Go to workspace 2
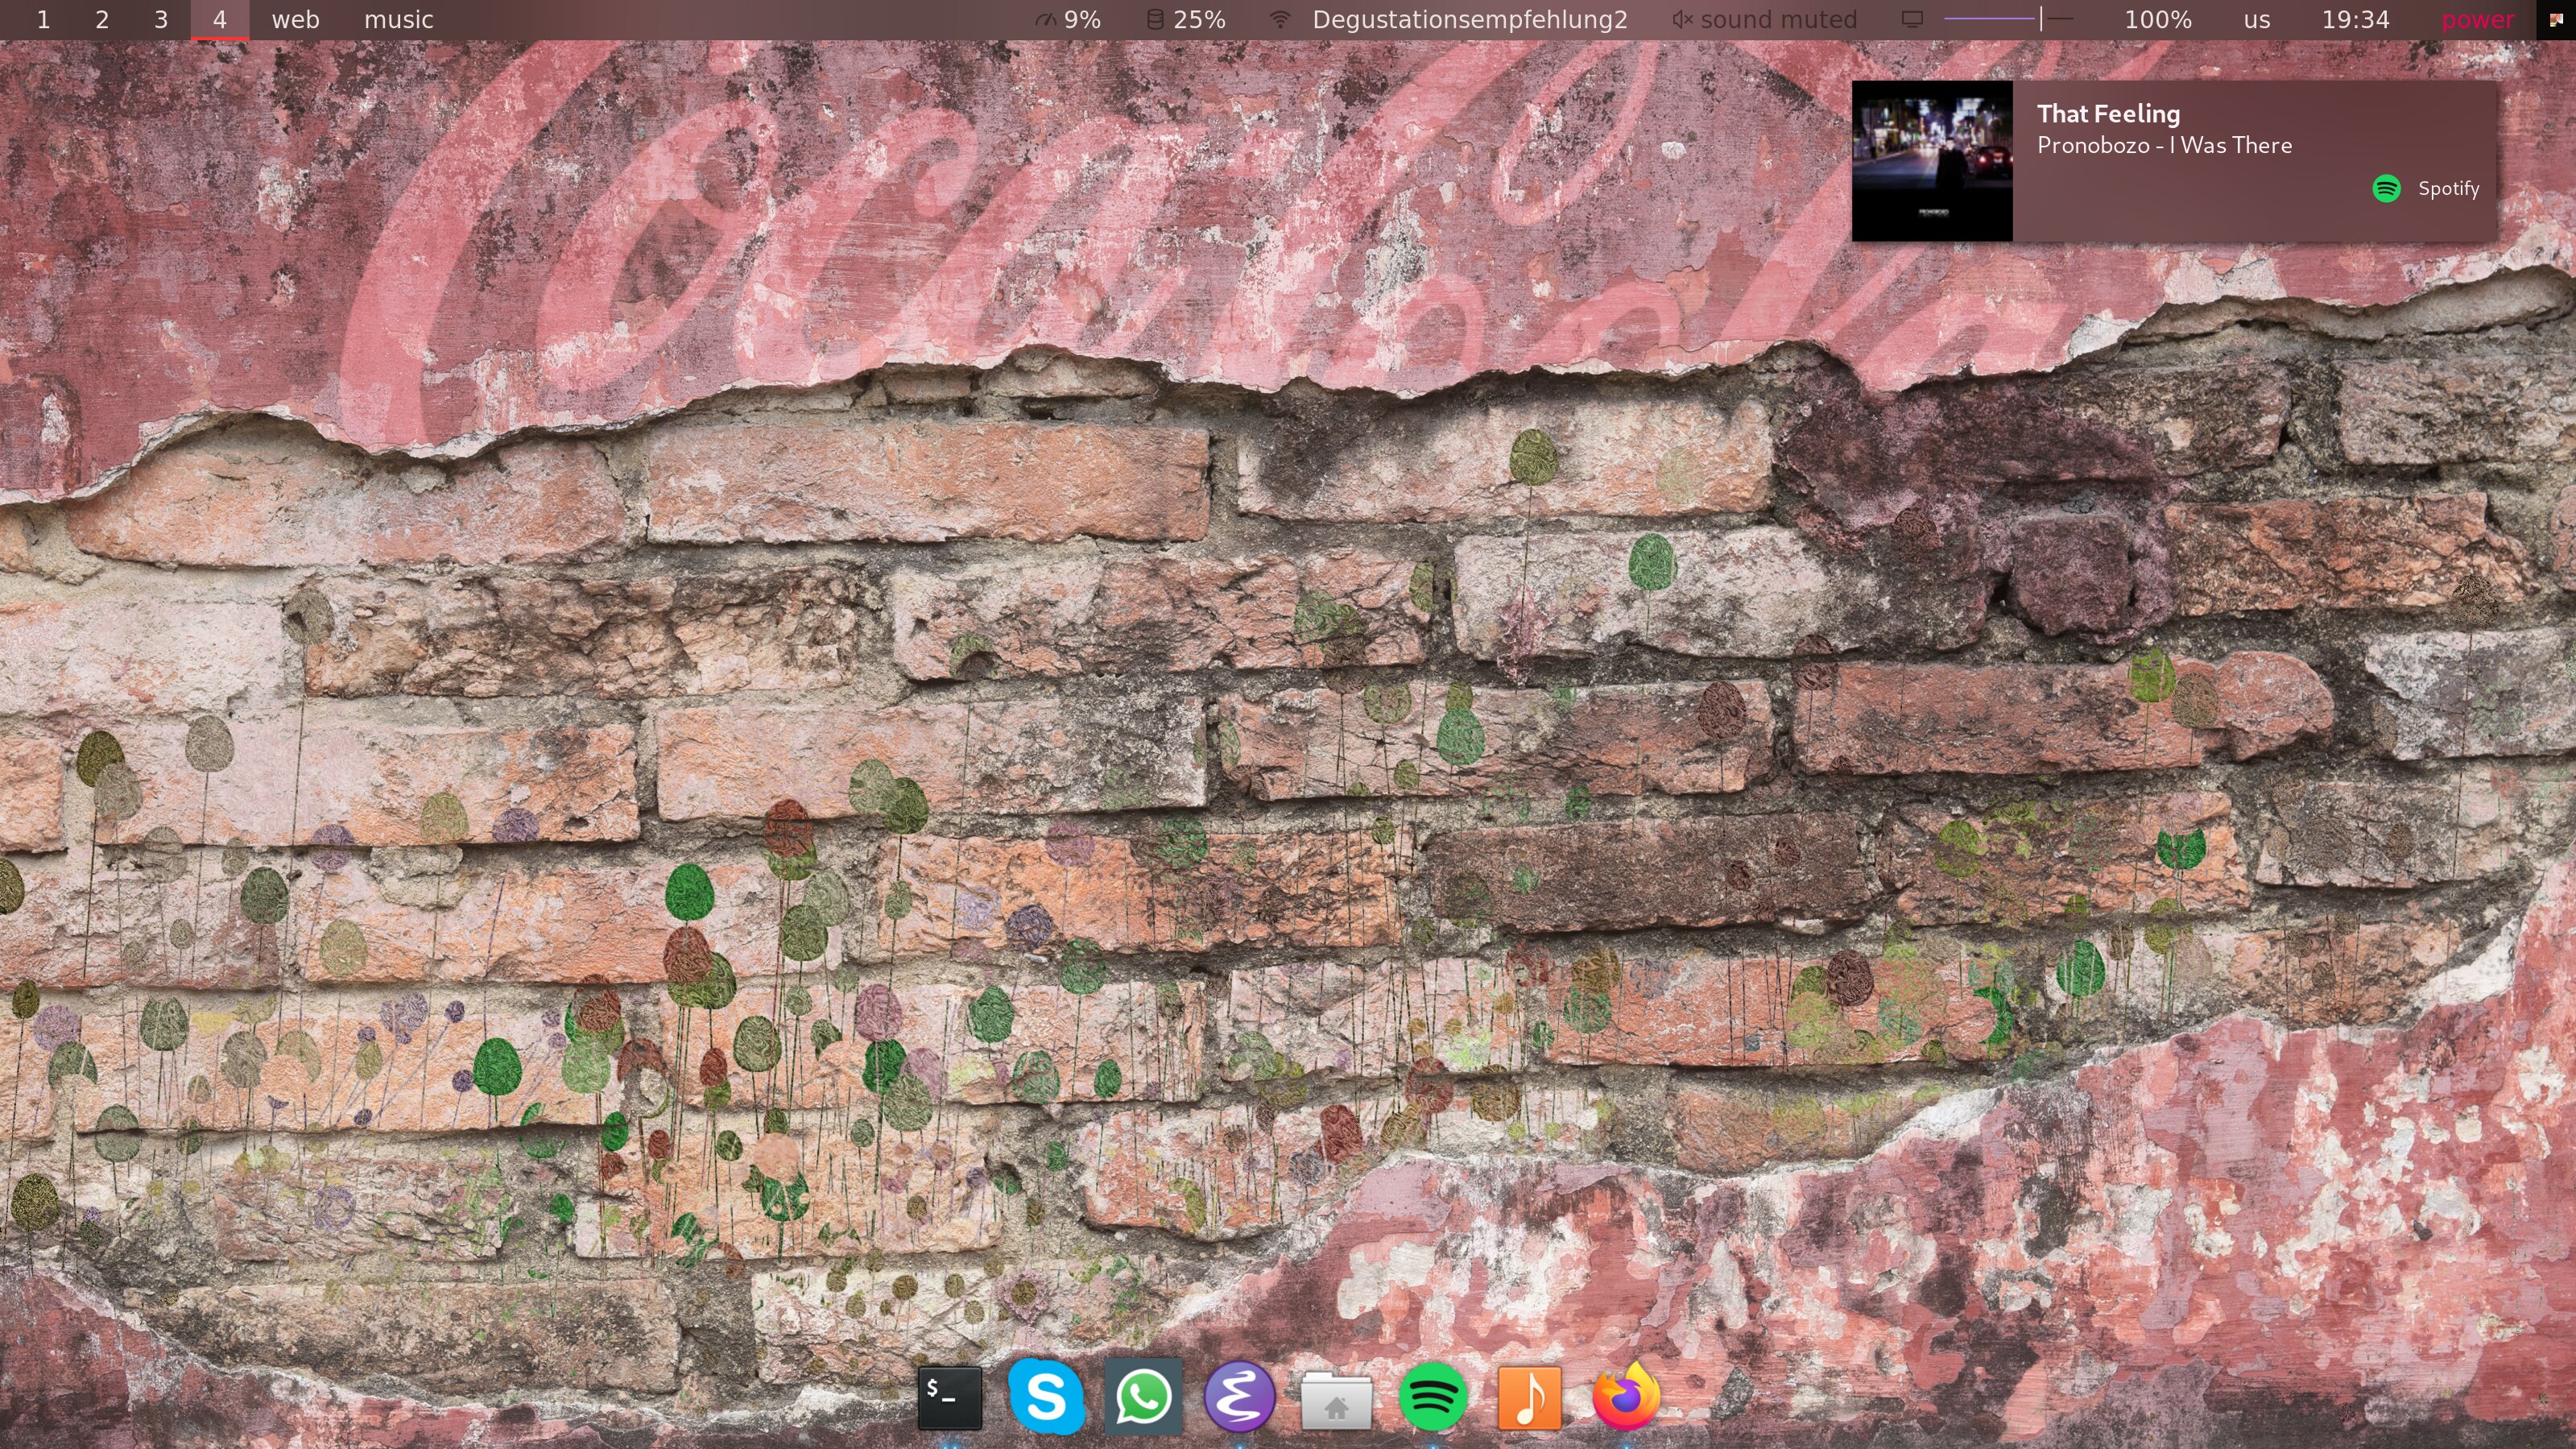This screenshot has width=2576, height=1449. click(102, 19)
